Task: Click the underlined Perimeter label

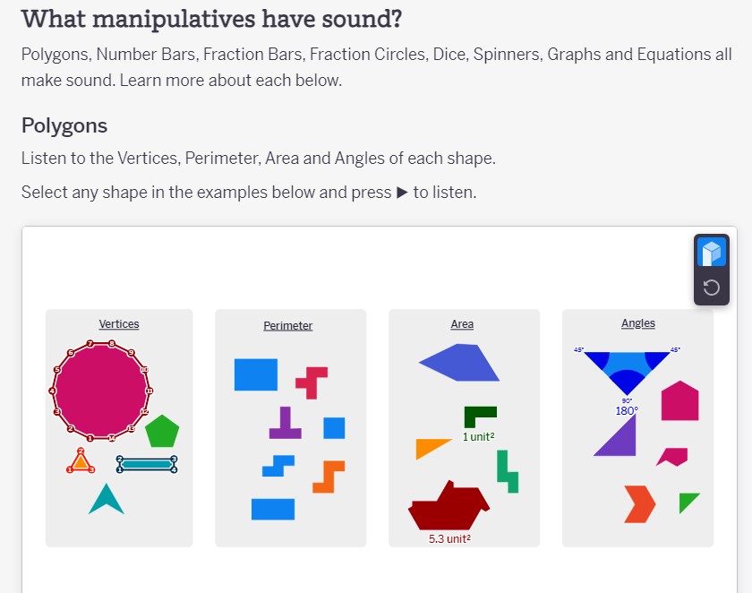Action: click(287, 325)
